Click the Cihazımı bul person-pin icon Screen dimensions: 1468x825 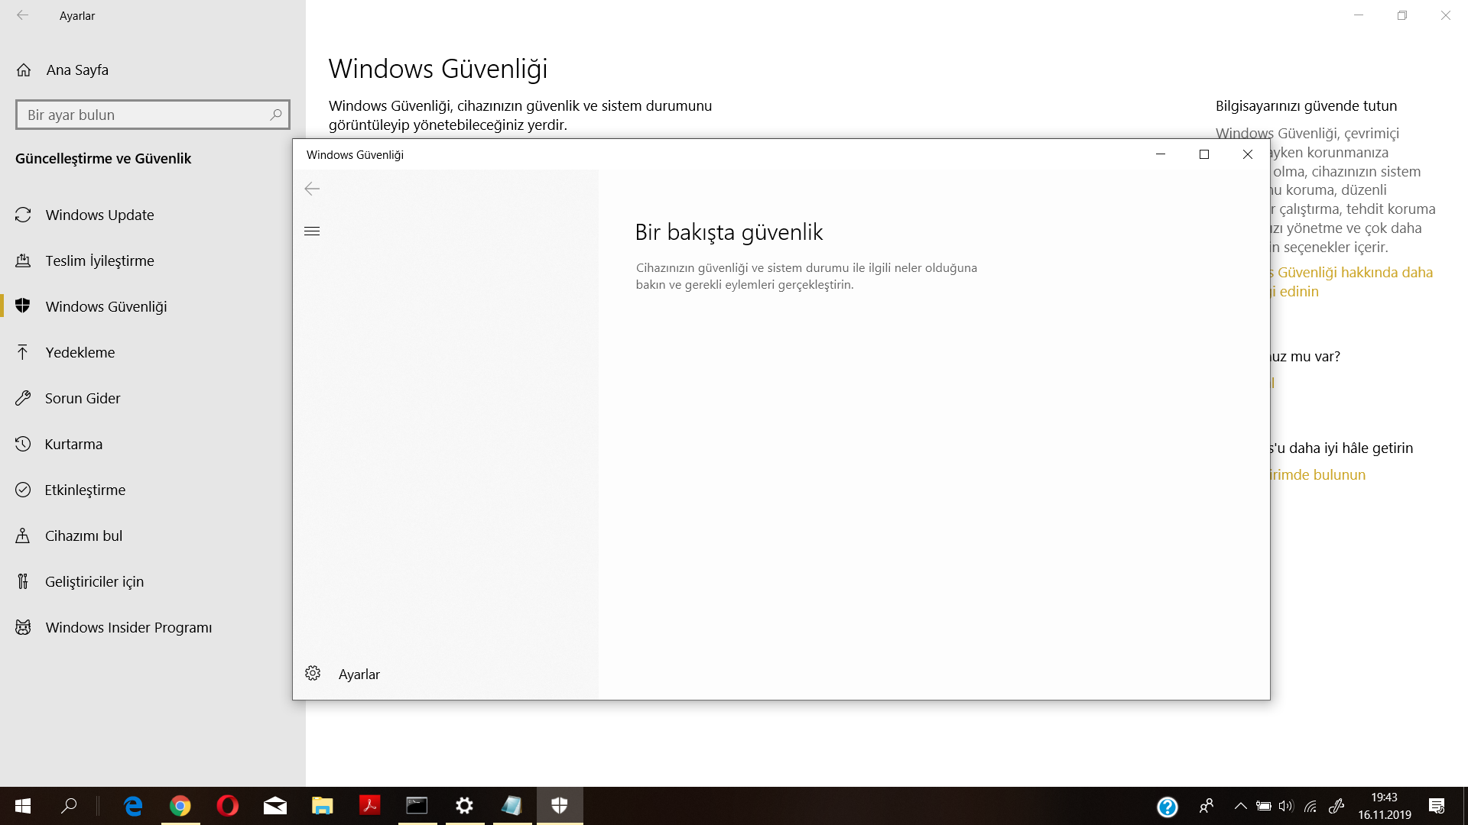[23, 535]
